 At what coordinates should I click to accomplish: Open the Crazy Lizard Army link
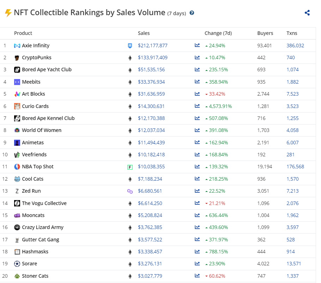pos(43,227)
